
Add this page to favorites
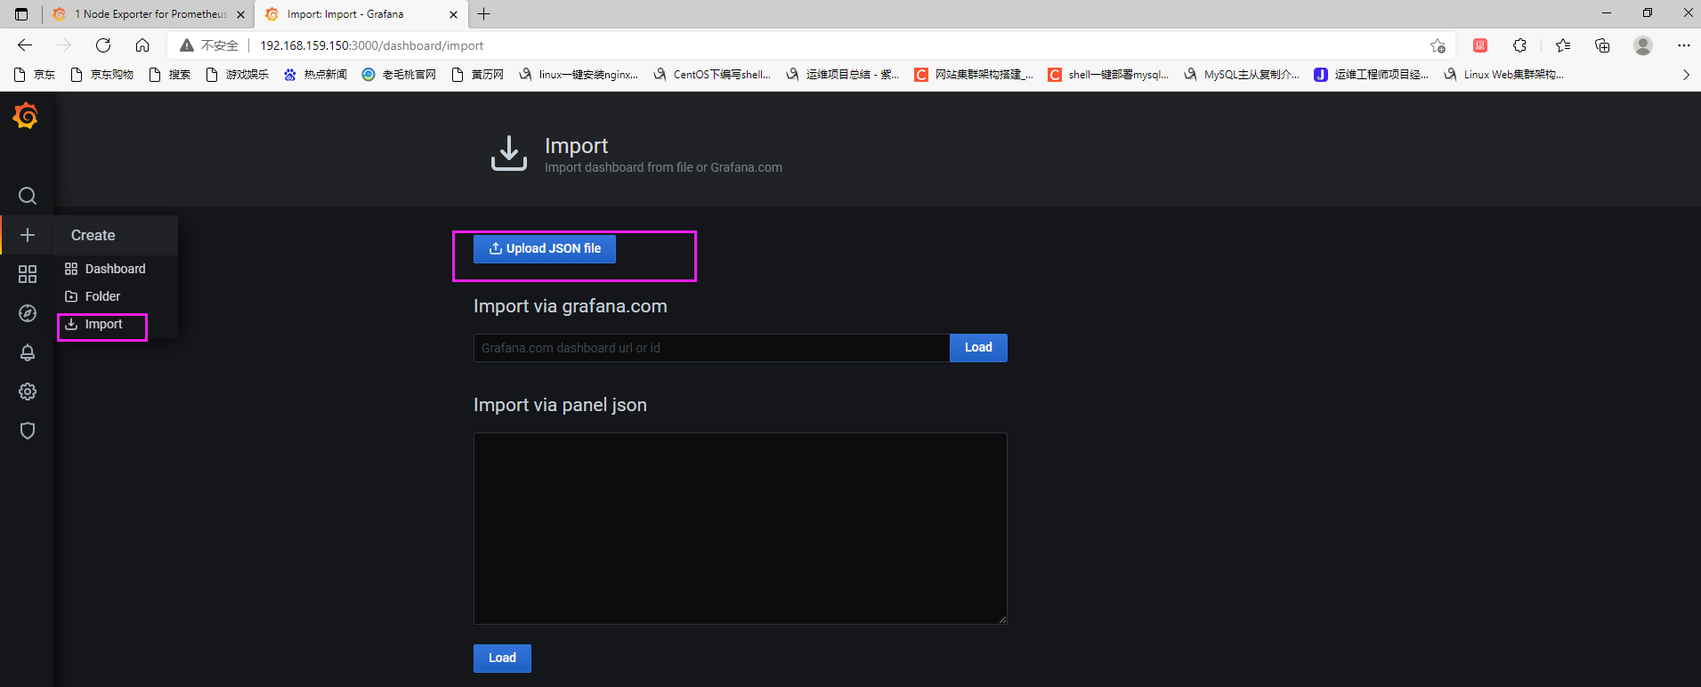[1438, 45]
